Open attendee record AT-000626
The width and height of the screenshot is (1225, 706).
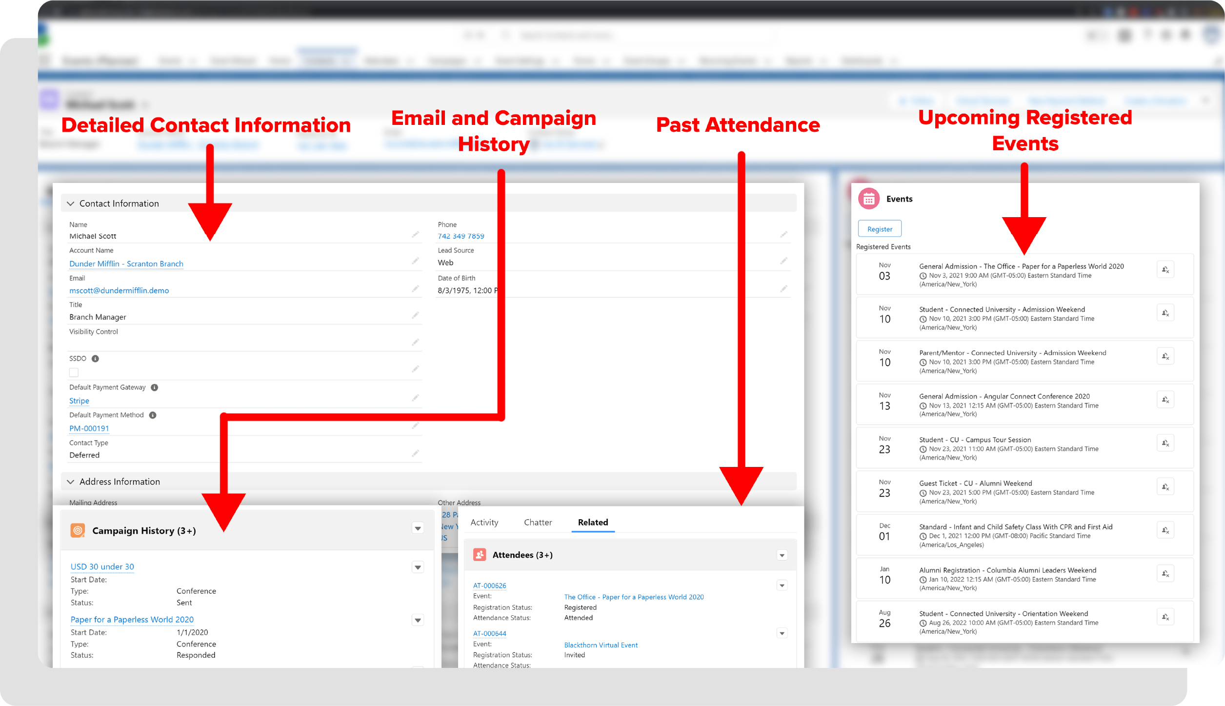[490, 585]
